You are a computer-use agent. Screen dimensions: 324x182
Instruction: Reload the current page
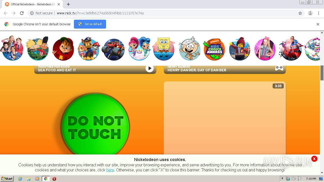coord(22,13)
